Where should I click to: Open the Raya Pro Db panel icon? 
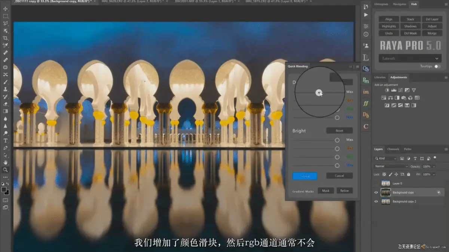pos(366,115)
